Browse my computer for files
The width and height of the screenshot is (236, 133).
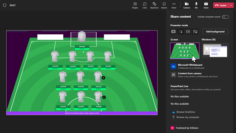[x=188, y=117]
